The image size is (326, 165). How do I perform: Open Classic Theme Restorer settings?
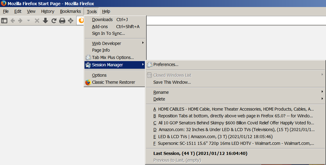[x=115, y=82]
